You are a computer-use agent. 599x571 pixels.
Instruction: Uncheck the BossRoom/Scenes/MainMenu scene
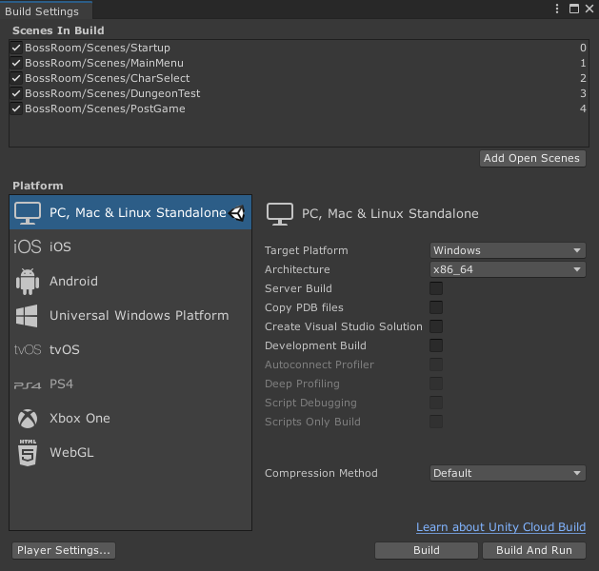tap(16, 63)
